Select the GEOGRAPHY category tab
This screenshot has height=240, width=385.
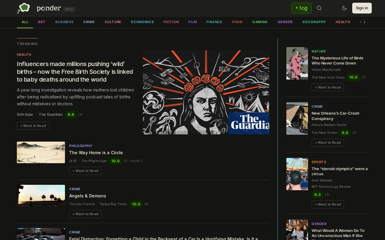click(314, 22)
